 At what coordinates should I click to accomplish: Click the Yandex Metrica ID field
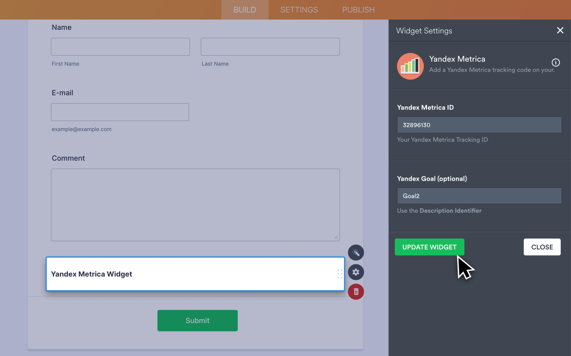(x=479, y=125)
